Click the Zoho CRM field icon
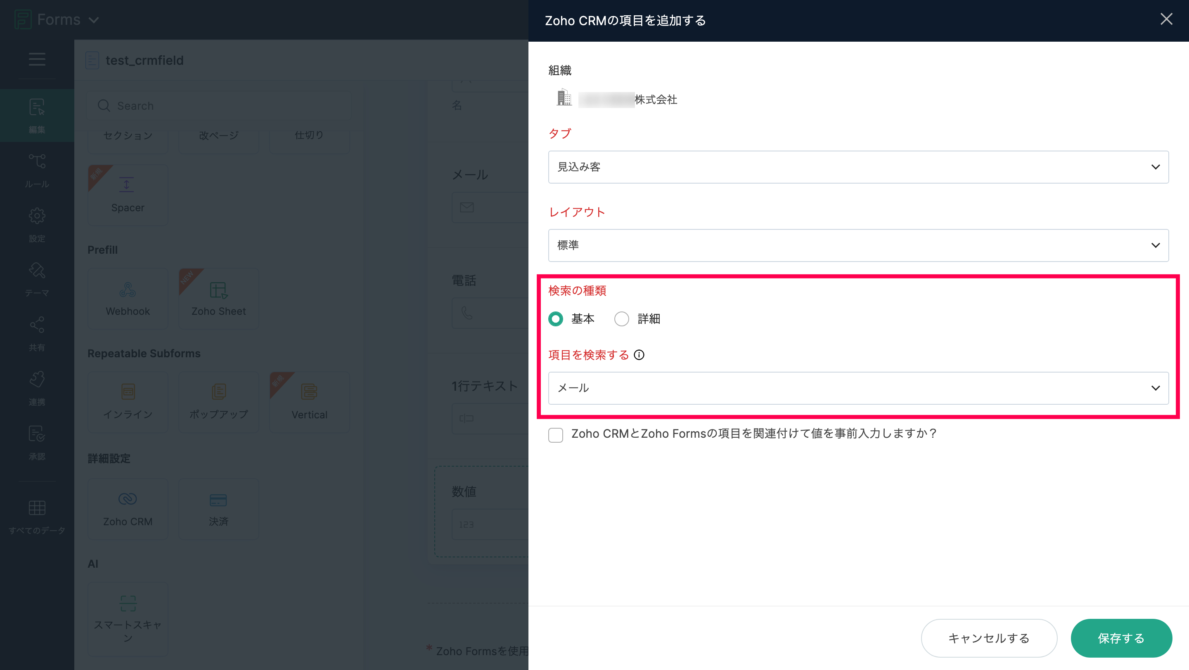 128,499
